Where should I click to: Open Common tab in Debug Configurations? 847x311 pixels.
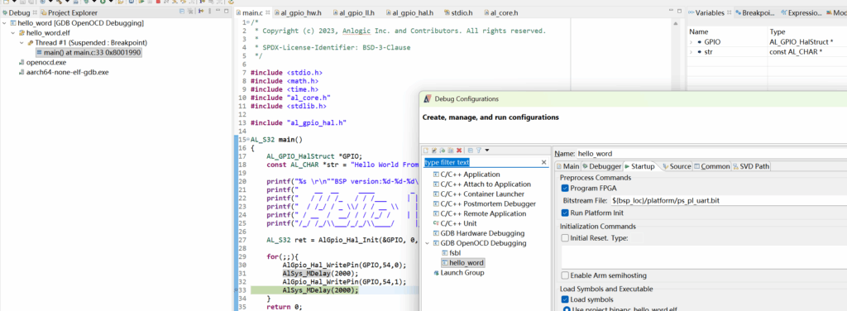pyautogui.click(x=712, y=166)
